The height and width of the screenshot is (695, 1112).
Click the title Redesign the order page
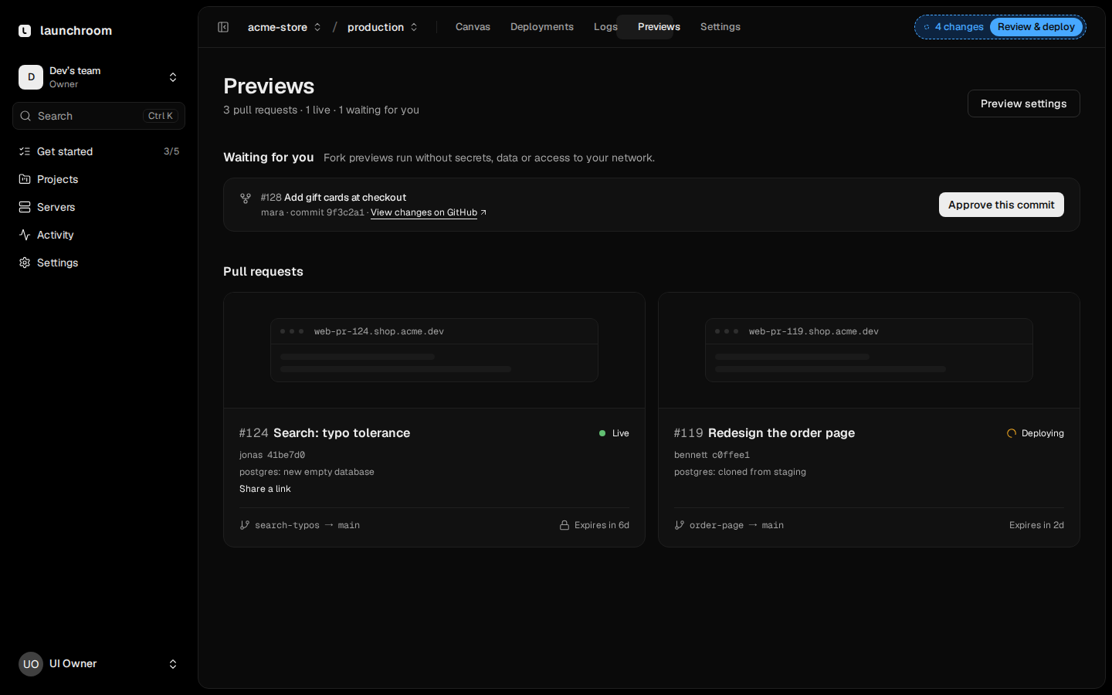(781, 433)
